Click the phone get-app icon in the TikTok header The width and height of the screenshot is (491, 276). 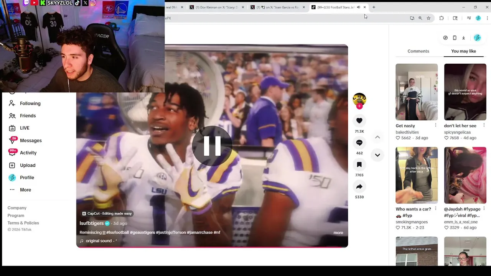point(455,38)
